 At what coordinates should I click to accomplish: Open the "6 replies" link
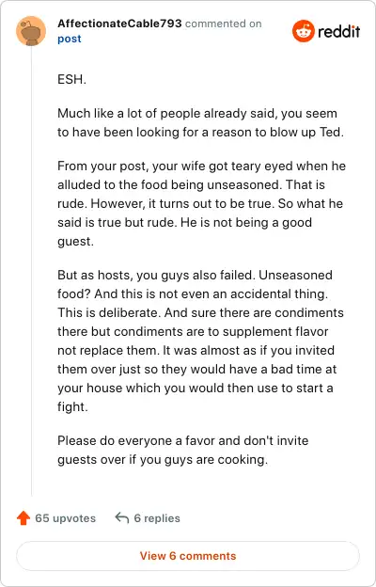point(157,518)
